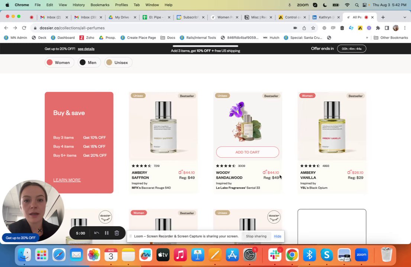This screenshot has height=267, width=411.
Task: Switch to the My Drive tab
Action: (122, 17)
